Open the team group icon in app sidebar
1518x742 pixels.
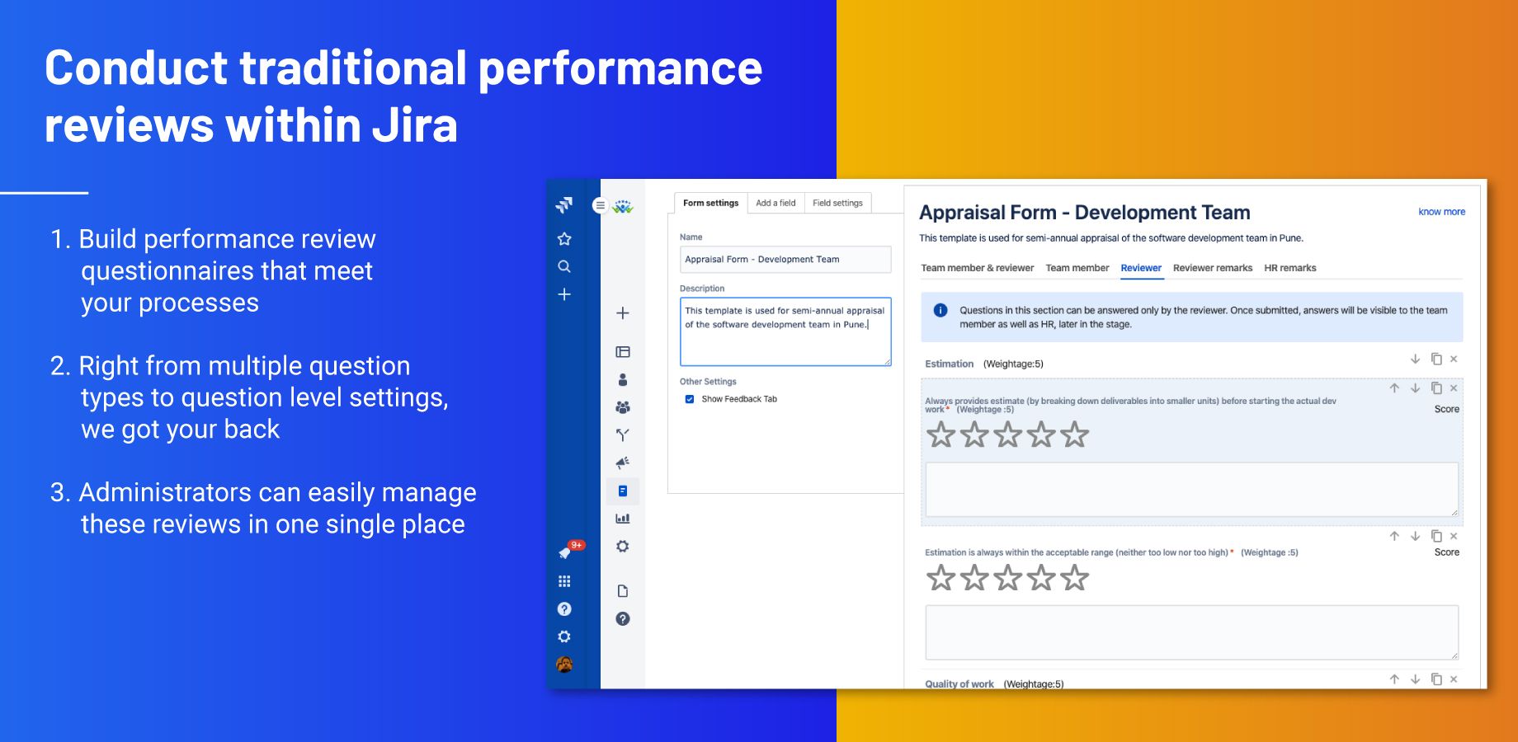[623, 407]
